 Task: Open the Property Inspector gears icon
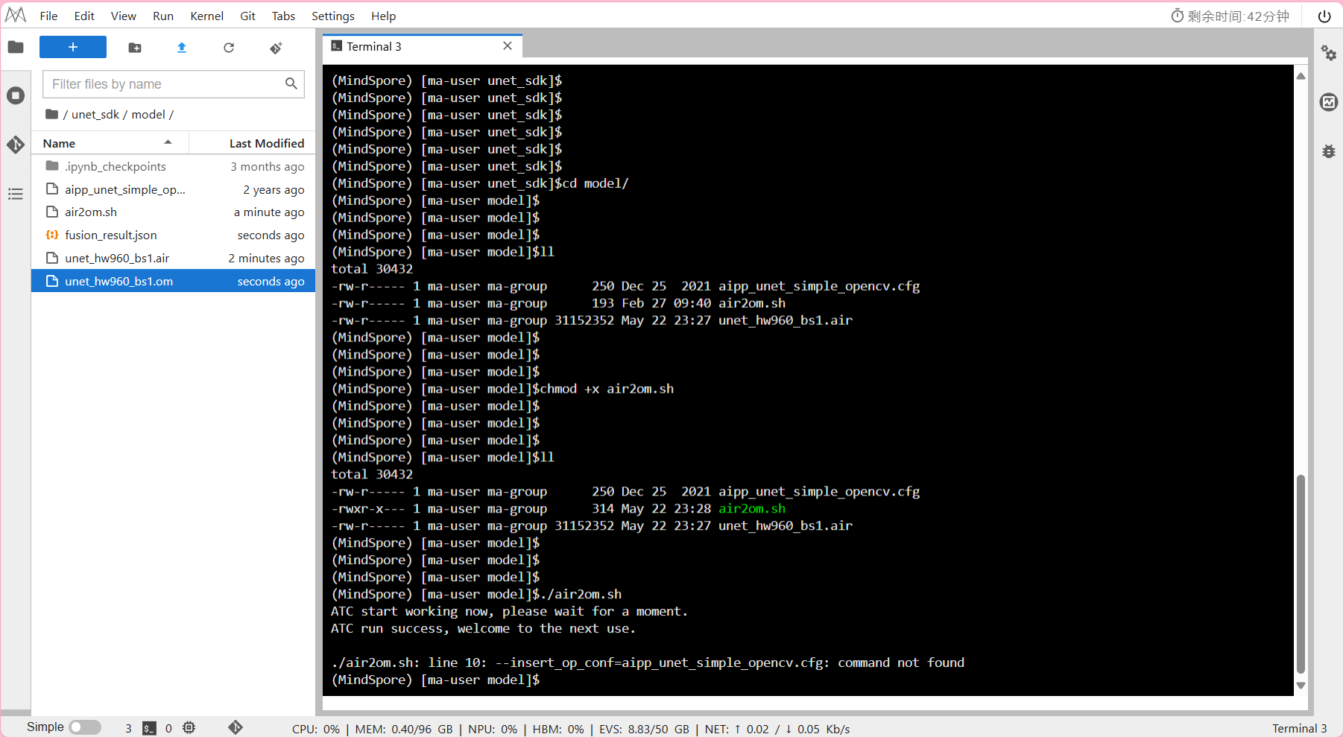(1328, 53)
